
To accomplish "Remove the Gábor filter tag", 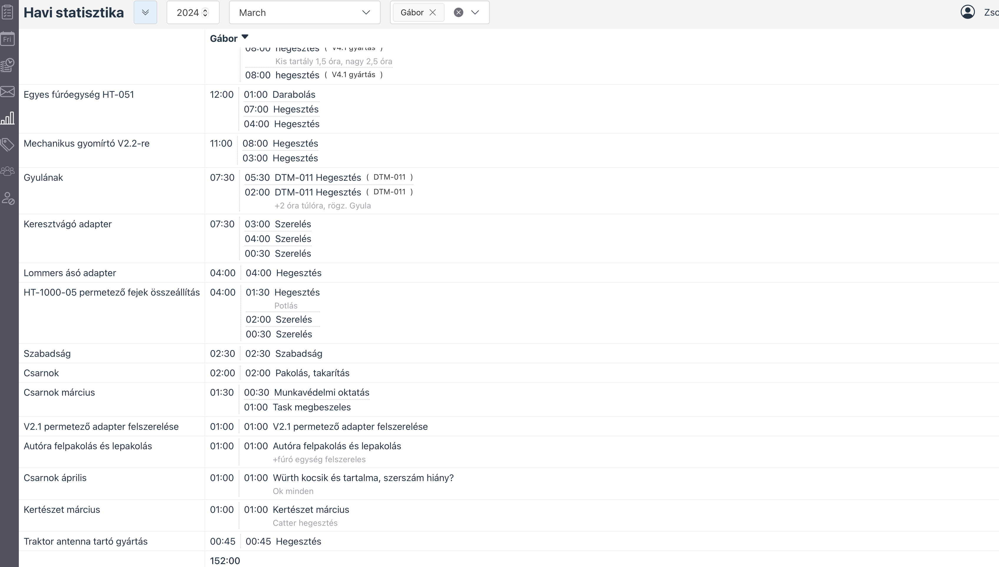I will pyautogui.click(x=432, y=12).
